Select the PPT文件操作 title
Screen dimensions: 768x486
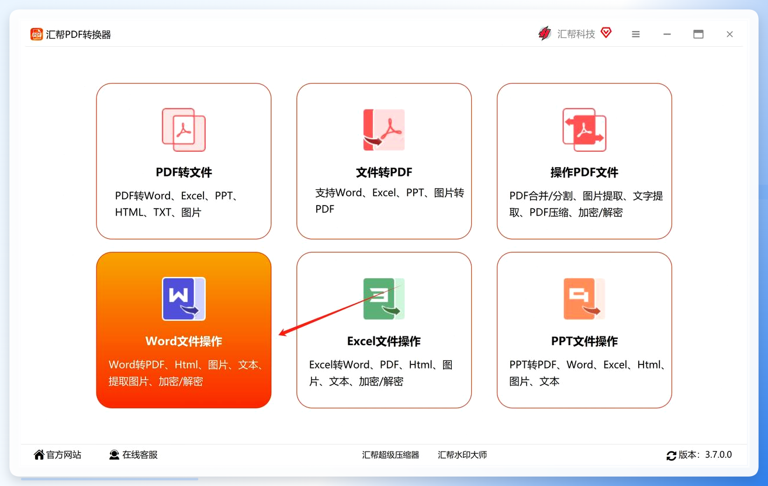pyautogui.click(x=584, y=341)
